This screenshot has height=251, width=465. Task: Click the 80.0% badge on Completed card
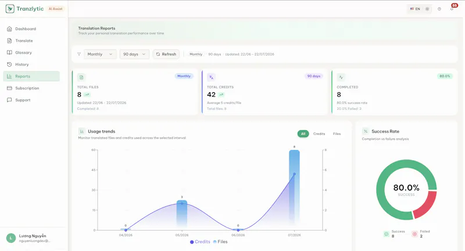[445, 76]
